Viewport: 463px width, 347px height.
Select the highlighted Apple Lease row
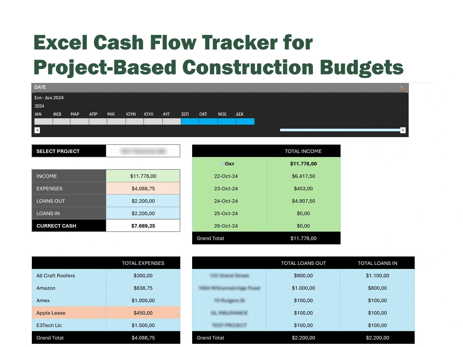pyautogui.click(x=106, y=313)
